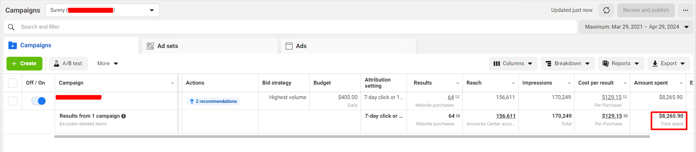Toggle the campaign Off/On switch
Image resolution: width=696 pixels, height=152 pixels.
tap(39, 101)
